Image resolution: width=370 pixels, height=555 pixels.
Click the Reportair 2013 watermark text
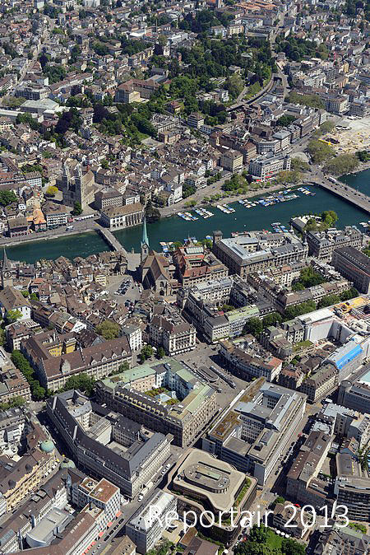[248, 516]
